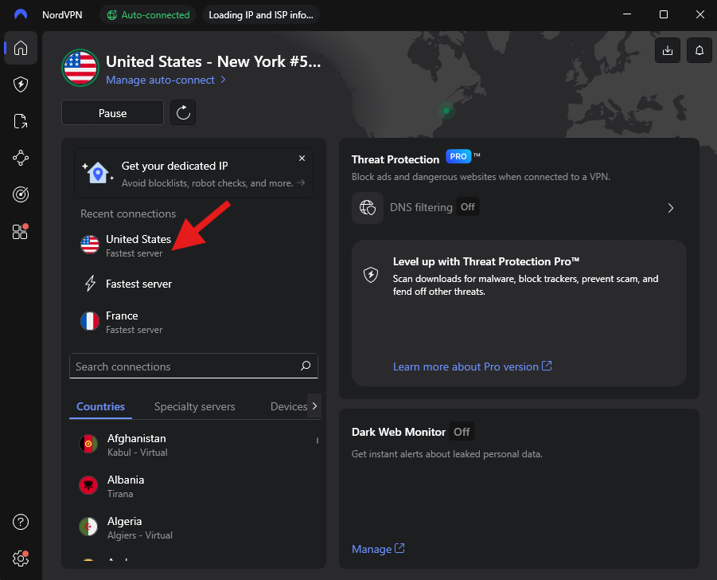This screenshot has width=717, height=580.
Task: Enable Dark Web Monitor
Action: pyautogui.click(x=461, y=431)
